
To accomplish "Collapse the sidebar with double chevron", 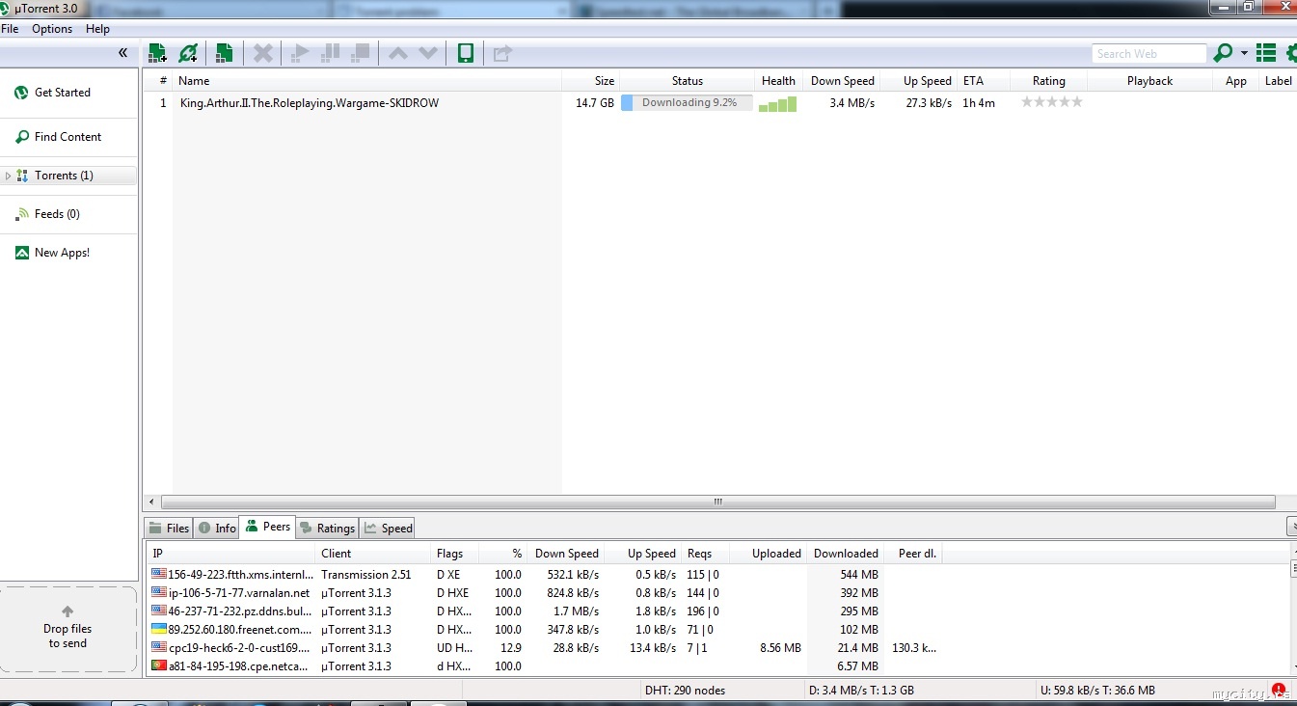I will coord(123,53).
